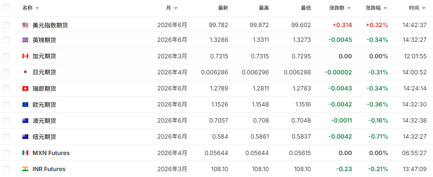433x177 pixels.
Task: Sort by the 涨跌幅 column arrow
Action: point(385,8)
